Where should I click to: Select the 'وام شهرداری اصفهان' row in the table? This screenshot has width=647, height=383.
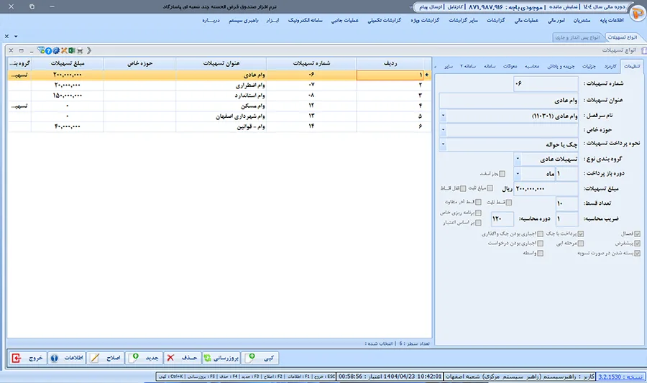[x=219, y=116]
